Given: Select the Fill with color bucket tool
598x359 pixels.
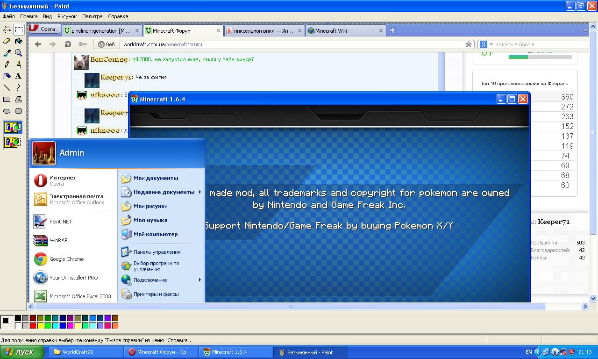Looking at the screenshot, I should (x=19, y=41).
